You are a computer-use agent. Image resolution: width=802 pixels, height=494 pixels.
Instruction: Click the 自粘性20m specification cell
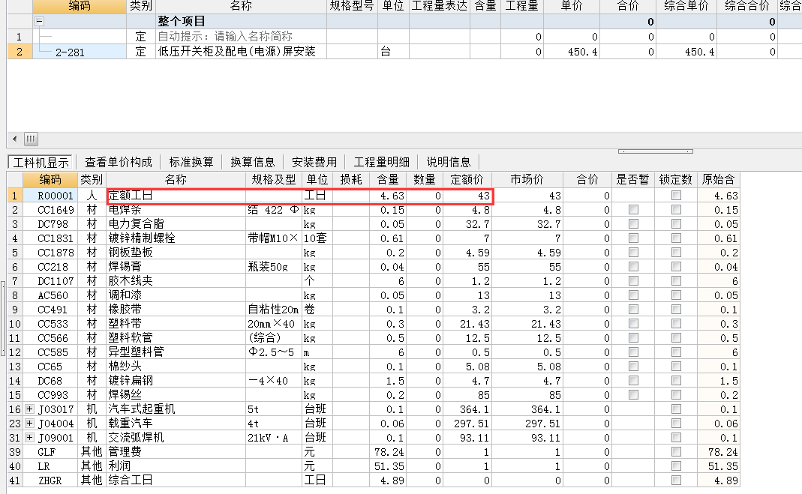point(274,310)
